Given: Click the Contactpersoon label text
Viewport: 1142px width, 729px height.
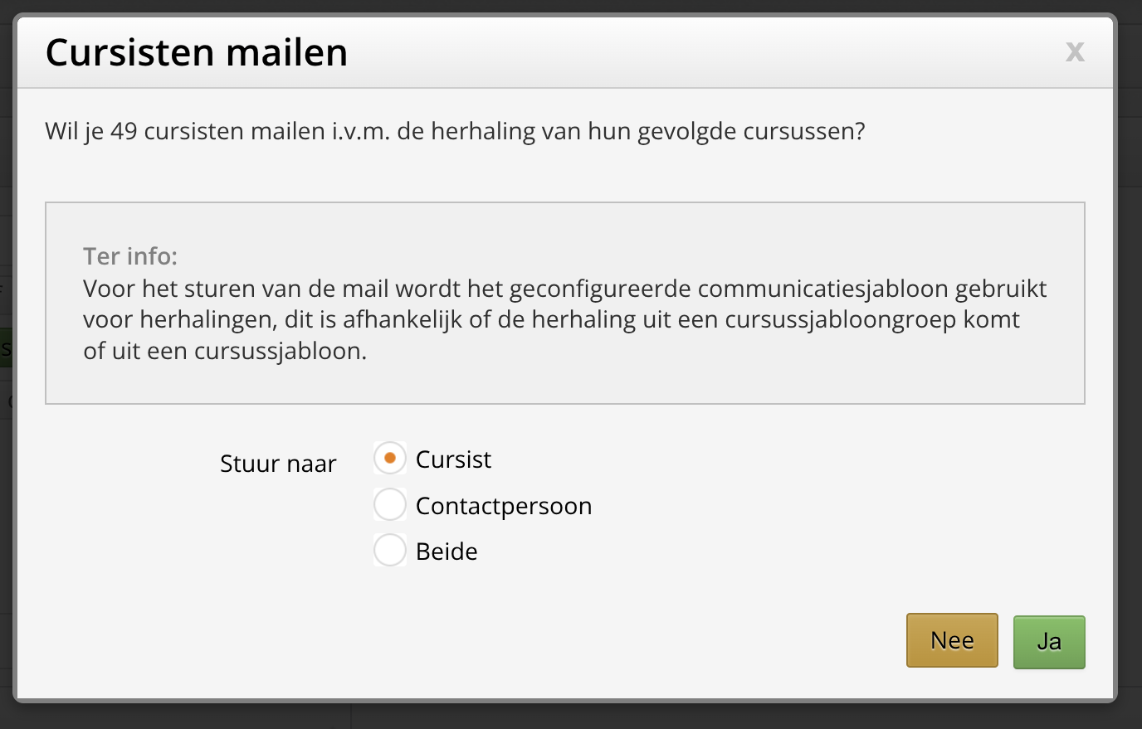Looking at the screenshot, I should (504, 506).
